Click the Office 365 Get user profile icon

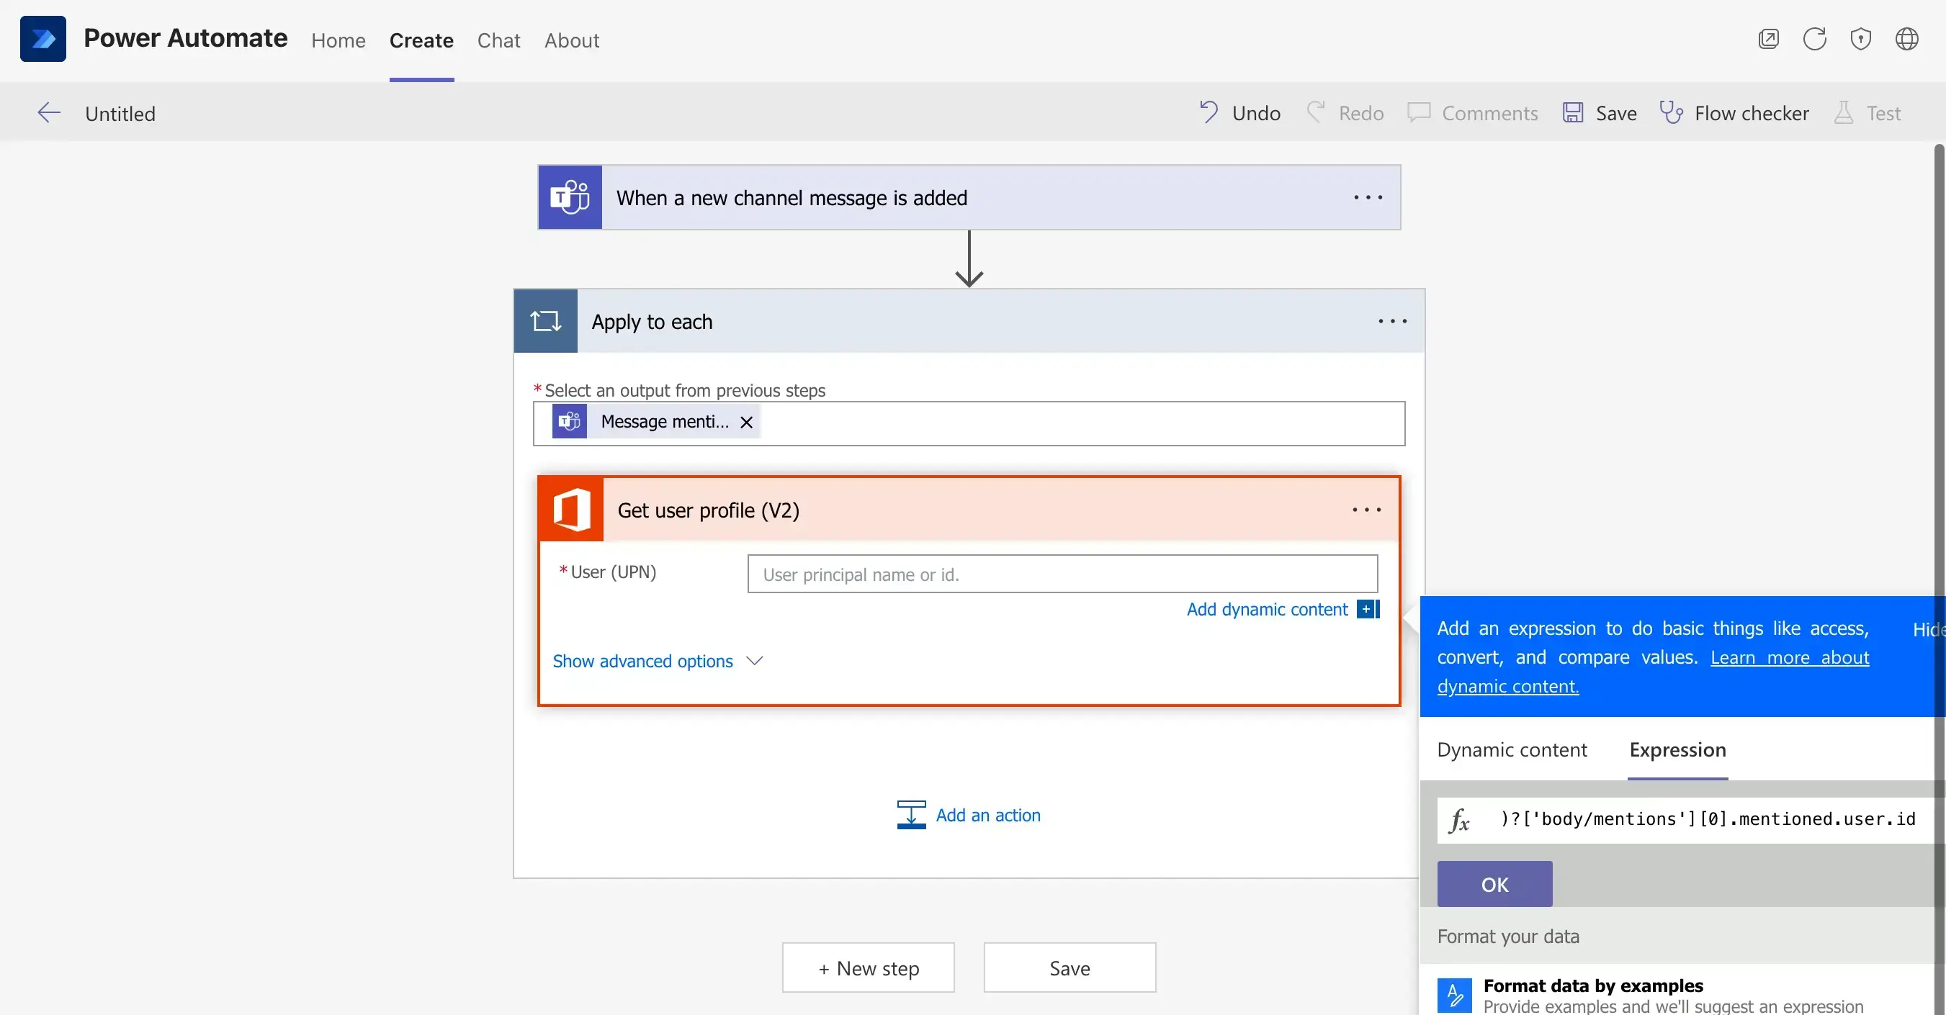coord(571,510)
